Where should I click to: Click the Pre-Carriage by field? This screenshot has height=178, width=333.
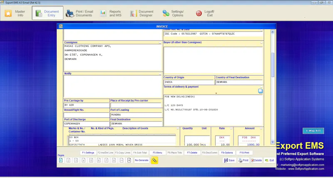click(x=86, y=105)
